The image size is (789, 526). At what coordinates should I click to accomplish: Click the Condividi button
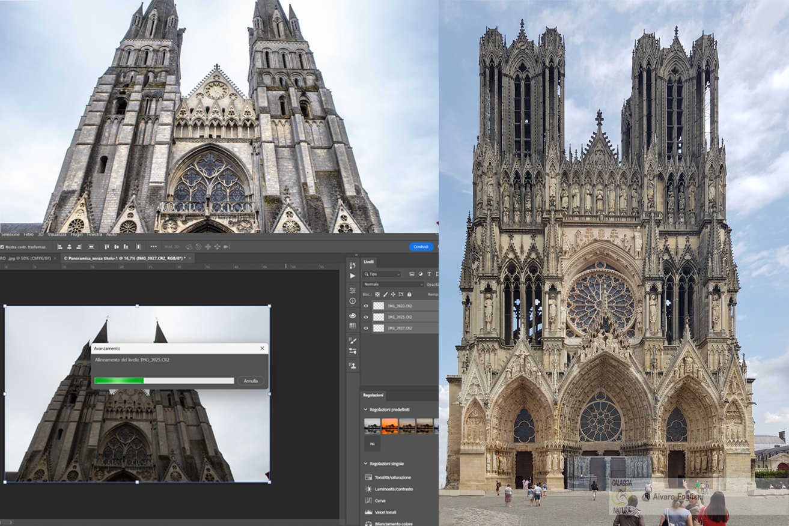coord(421,247)
